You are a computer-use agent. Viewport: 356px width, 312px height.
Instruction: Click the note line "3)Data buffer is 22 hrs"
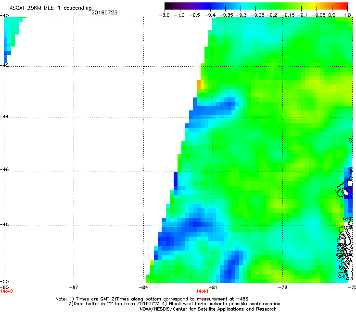tap(174, 304)
